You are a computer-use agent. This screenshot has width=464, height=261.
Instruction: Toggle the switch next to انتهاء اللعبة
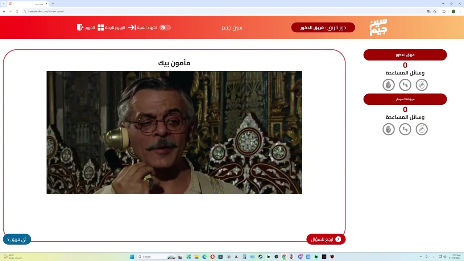tap(165, 28)
